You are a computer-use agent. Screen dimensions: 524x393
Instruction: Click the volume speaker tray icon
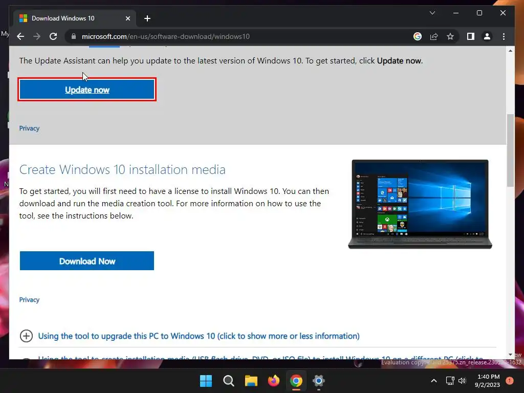pyautogui.click(x=462, y=381)
